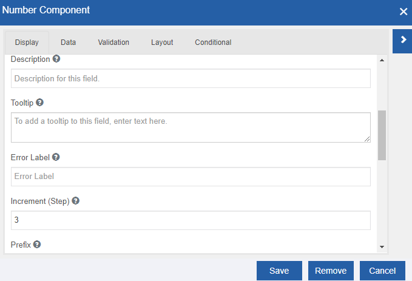Switch to the Validation tab

113,42
